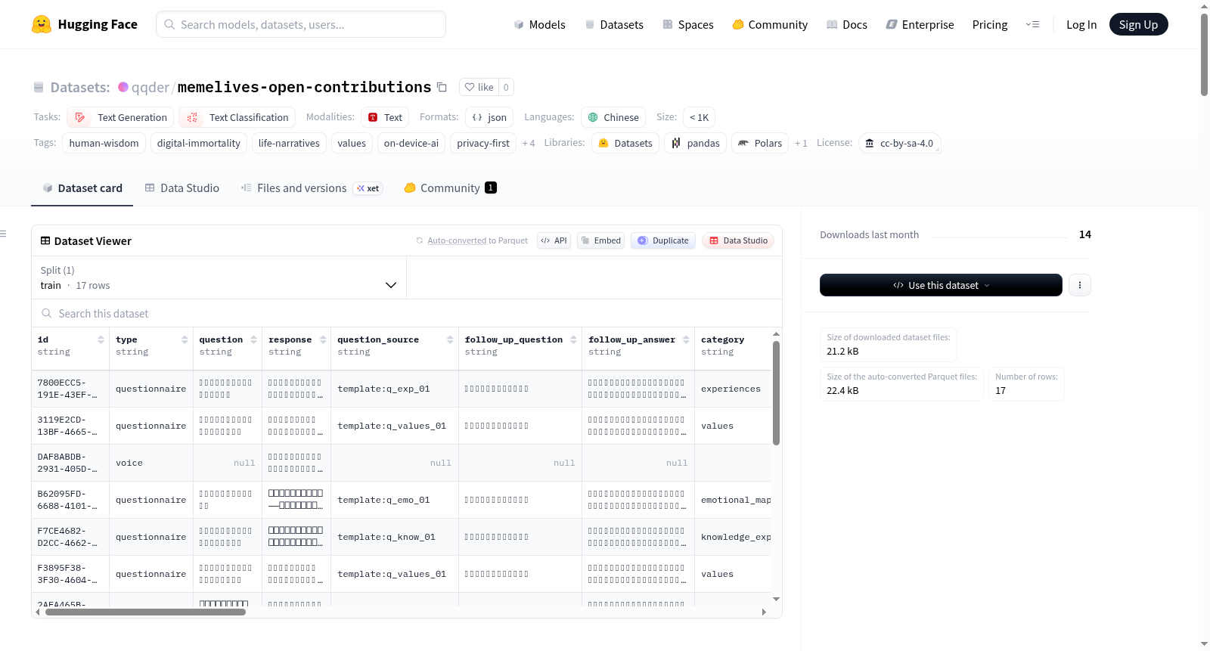1210x651 pixels.
Task: Click the Datasets breadcrumb icon
Action: tap(39, 88)
